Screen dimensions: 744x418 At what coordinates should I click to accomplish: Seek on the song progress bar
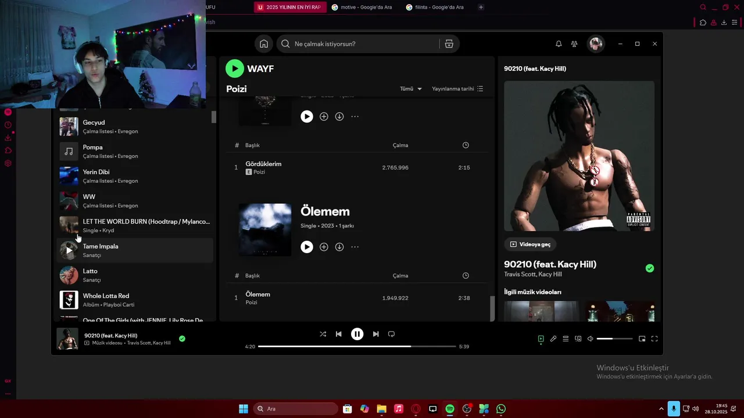[x=357, y=347]
